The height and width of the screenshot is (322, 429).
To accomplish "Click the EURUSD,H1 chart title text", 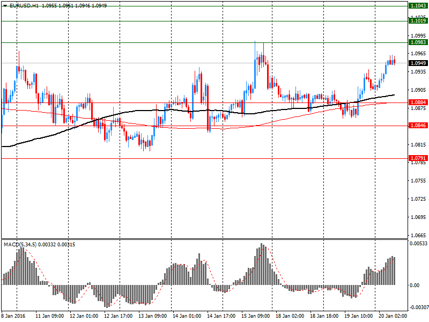I will (24, 5).
